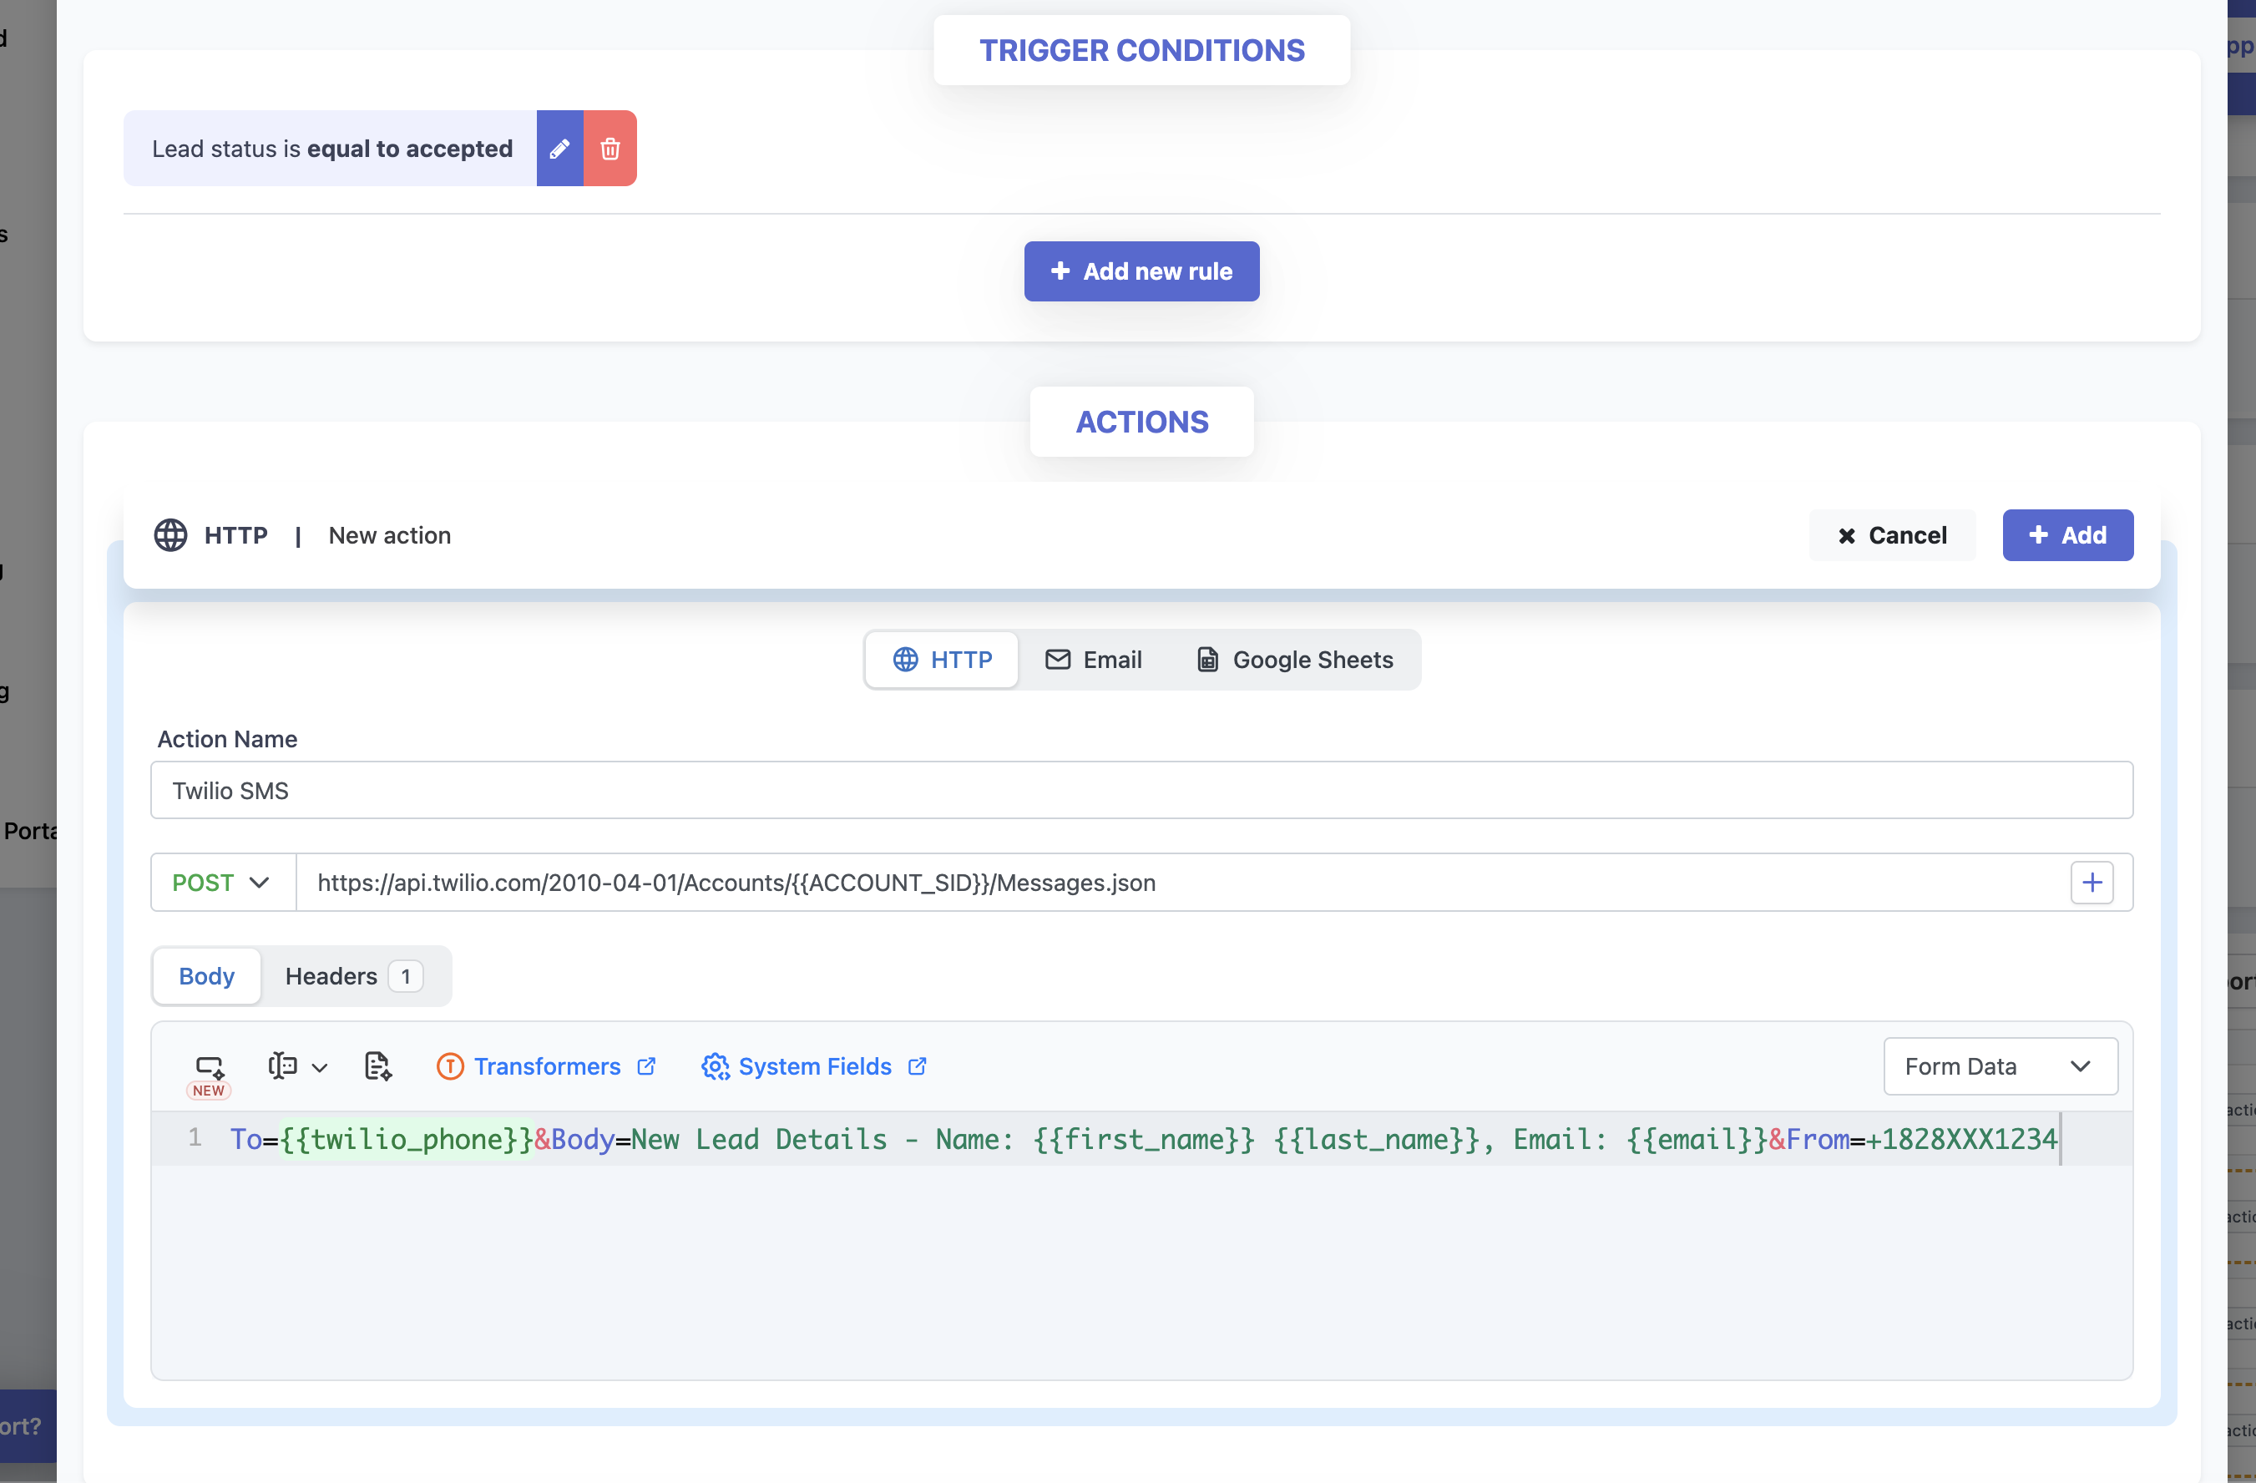Click the Add new rule button
Screen dimensions: 2256x1483
pyautogui.click(x=1141, y=271)
